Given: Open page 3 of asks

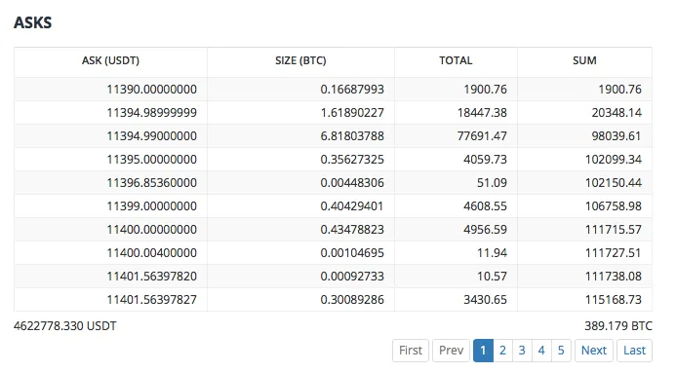Looking at the screenshot, I should [x=522, y=351].
